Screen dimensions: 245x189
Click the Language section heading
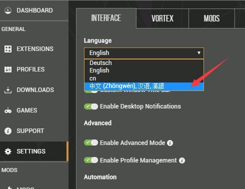click(97, 41)
